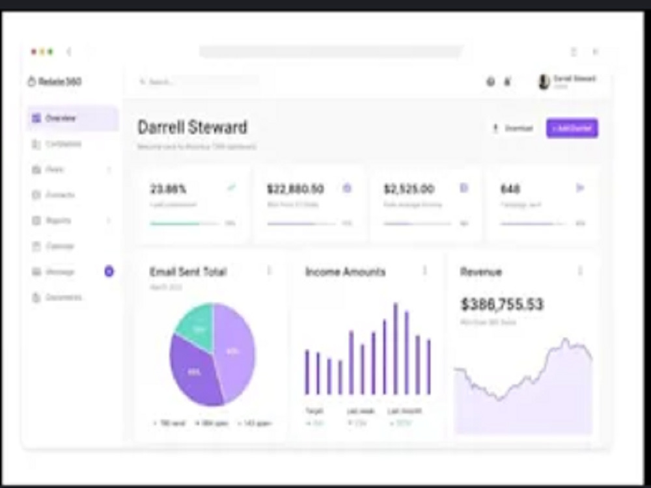The width and height of the screenshot is (651, 488).
Task: Open Email Sent Total options menu
Action: 269,271
